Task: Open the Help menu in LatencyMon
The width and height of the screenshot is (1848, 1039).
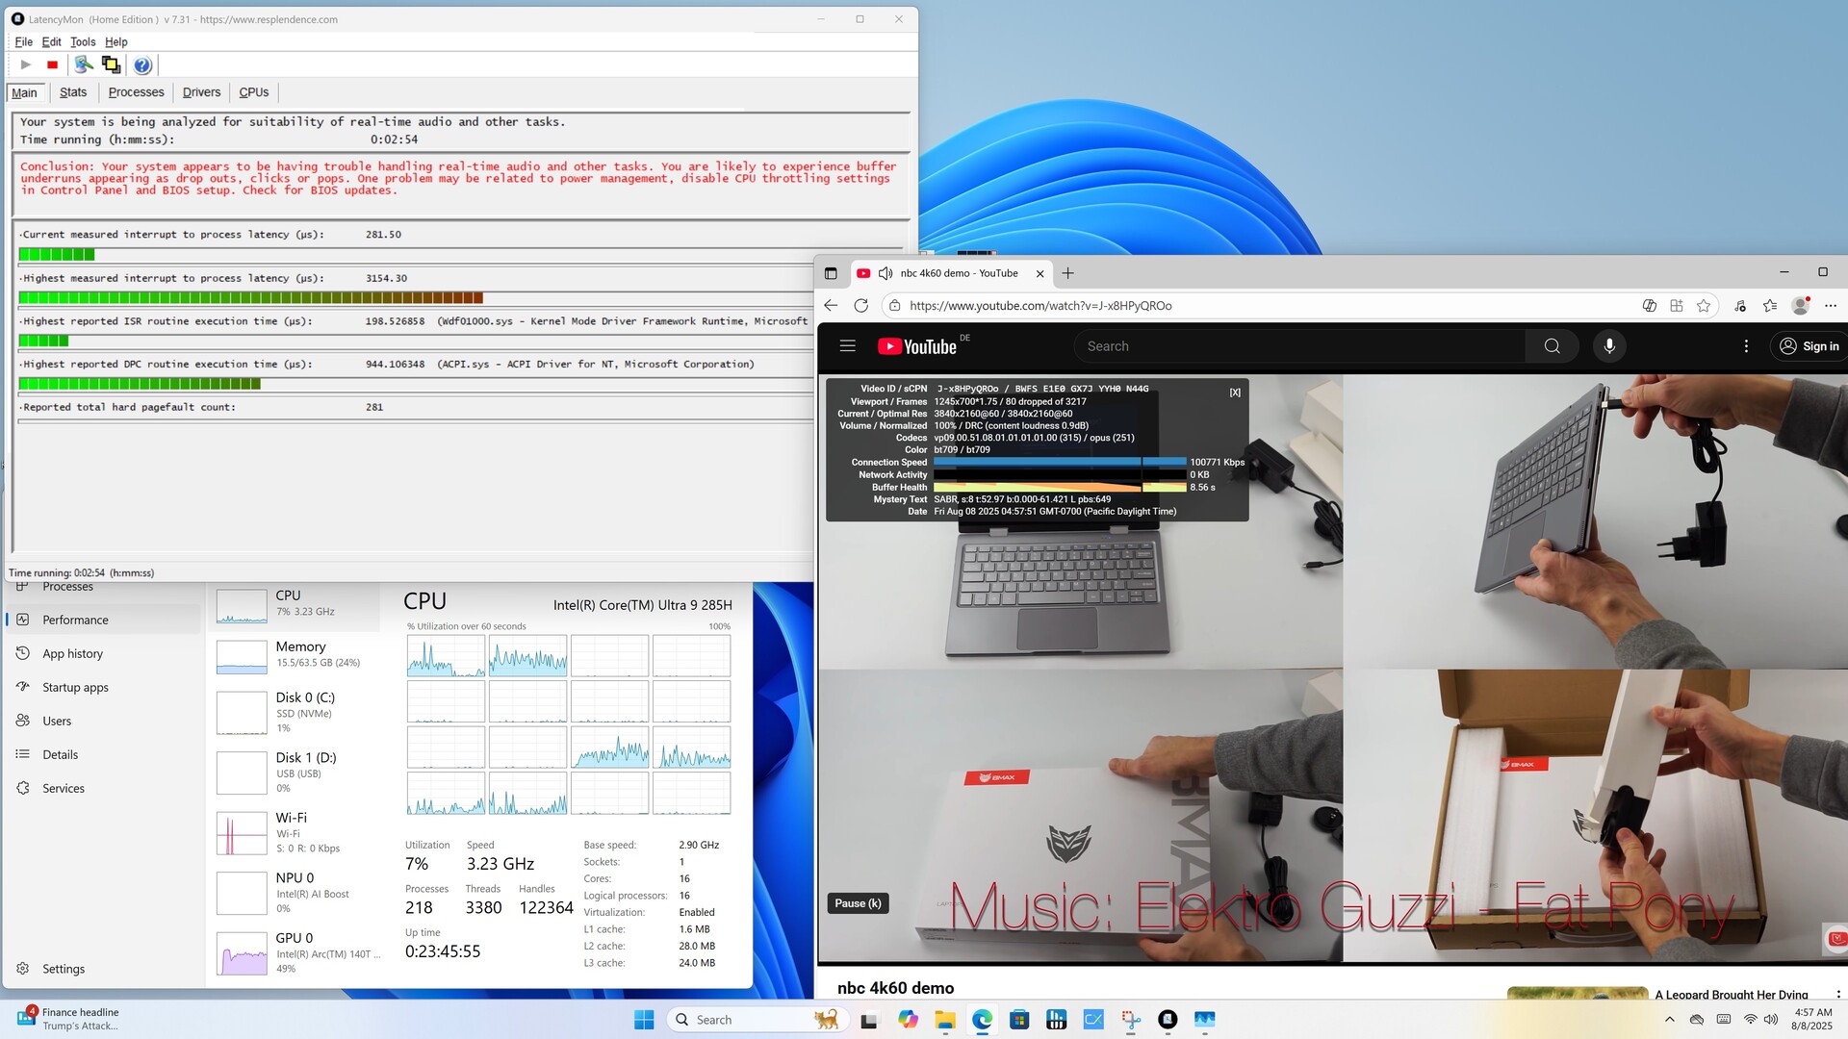Action: [116, 41]
